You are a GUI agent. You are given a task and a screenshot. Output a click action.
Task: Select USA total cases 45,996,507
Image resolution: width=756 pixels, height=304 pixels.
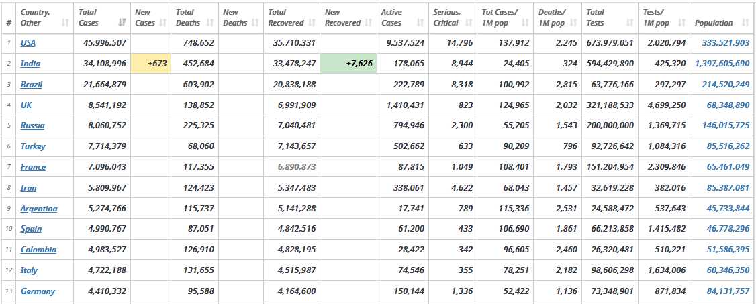pyautogui.click(x=104, y=43)
